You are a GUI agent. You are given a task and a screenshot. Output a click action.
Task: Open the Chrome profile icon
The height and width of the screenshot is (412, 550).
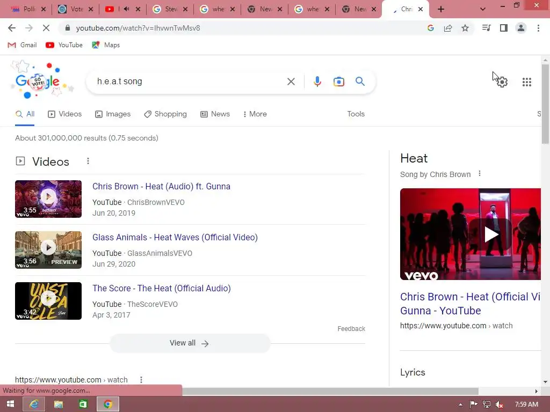(521, 28)
